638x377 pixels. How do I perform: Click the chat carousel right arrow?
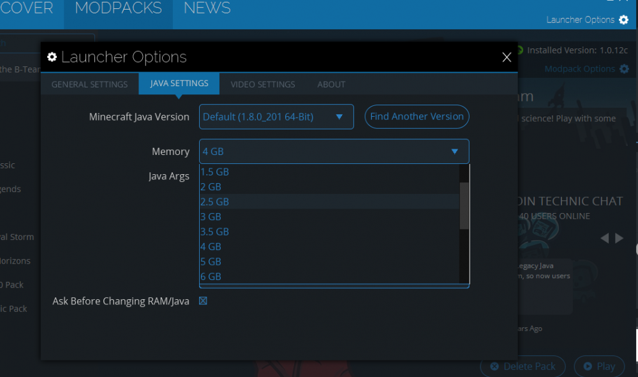619,238
